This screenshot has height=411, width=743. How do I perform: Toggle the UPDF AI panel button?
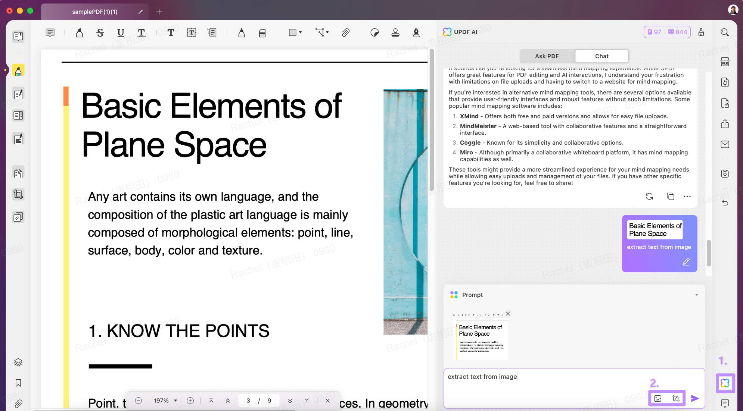pos(725,383)
